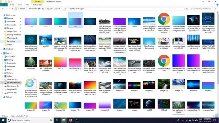The image size is (219, 123).
Task: Collapse the Quick access tree group
Action: coord(1,15)
